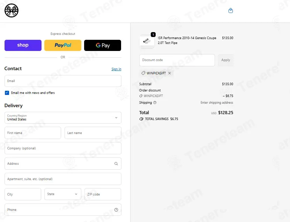Focus the Email input field

tap(63, 81)
